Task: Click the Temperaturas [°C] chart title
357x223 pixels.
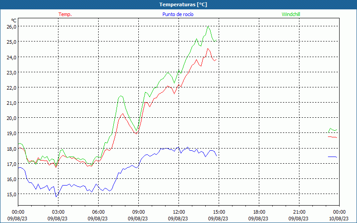Action: pyautogui.click(x=183, y=4)
